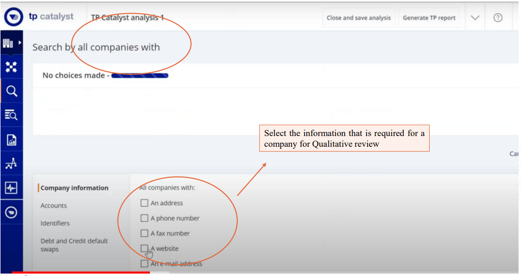Click Close and save analysis button
This screenshot has width=521, height=276.
[x=358, y=18]
